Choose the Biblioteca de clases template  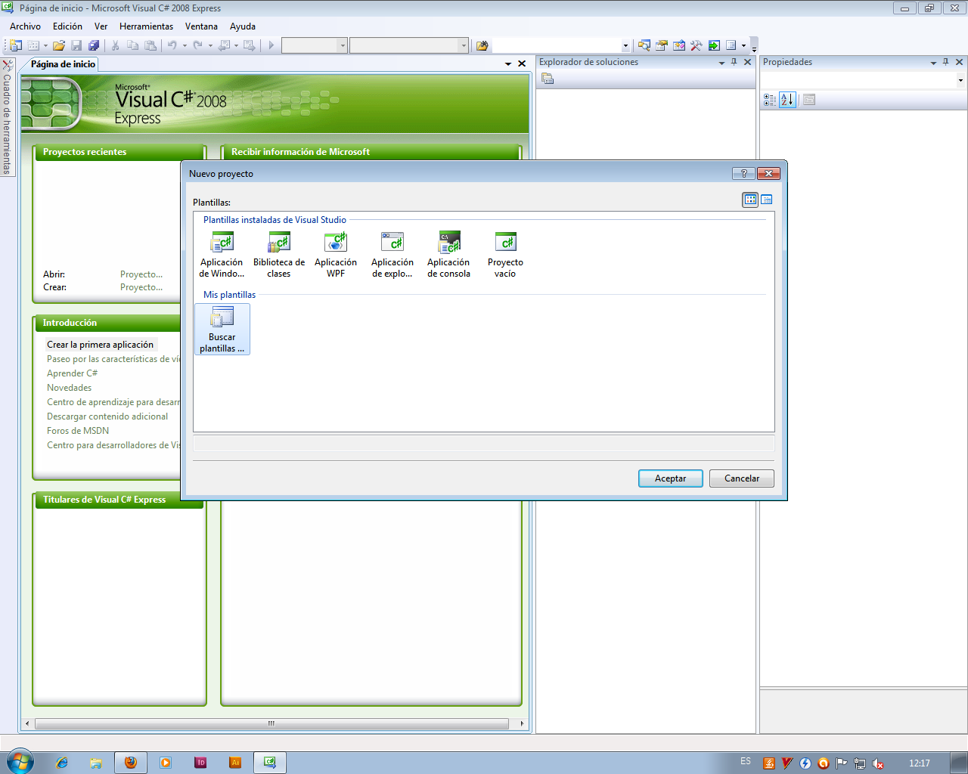(x=279, y=255)
